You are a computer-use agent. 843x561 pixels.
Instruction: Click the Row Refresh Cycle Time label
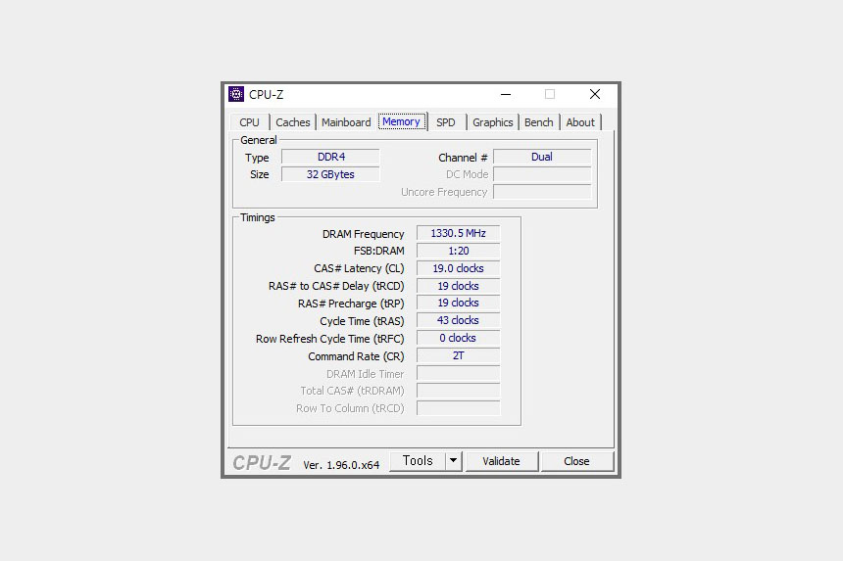click(x=329, y=339)
